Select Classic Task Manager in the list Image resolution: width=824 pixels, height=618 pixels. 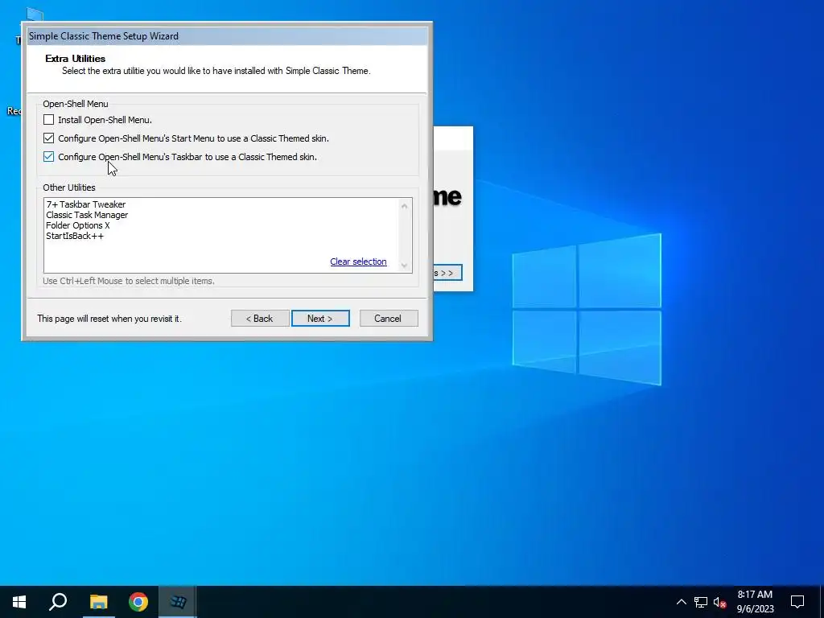87,215
